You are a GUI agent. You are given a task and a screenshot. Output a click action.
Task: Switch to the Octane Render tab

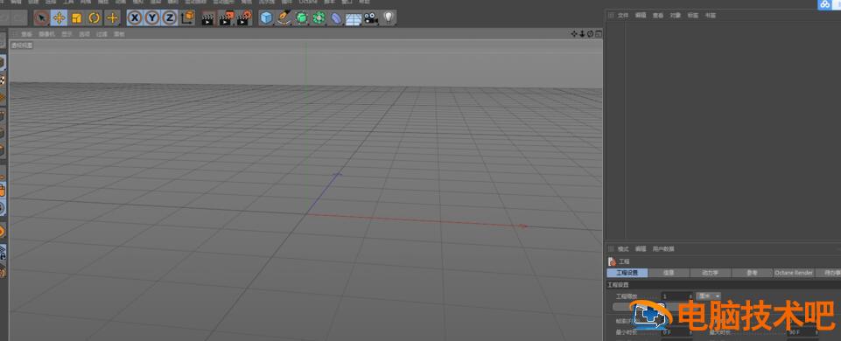pos(795,273)
